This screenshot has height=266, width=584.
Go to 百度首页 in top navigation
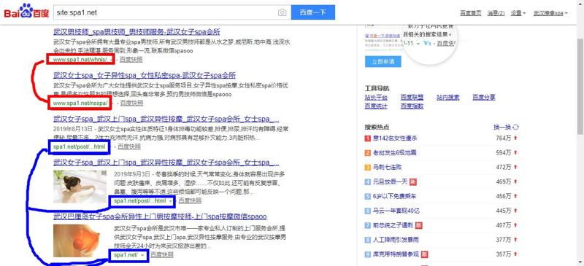470,13
